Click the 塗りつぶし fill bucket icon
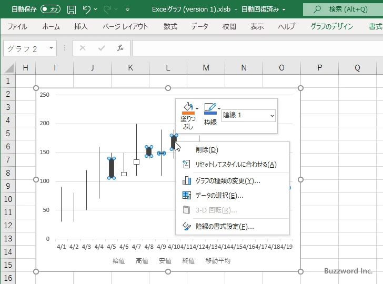 coord(188,108)
